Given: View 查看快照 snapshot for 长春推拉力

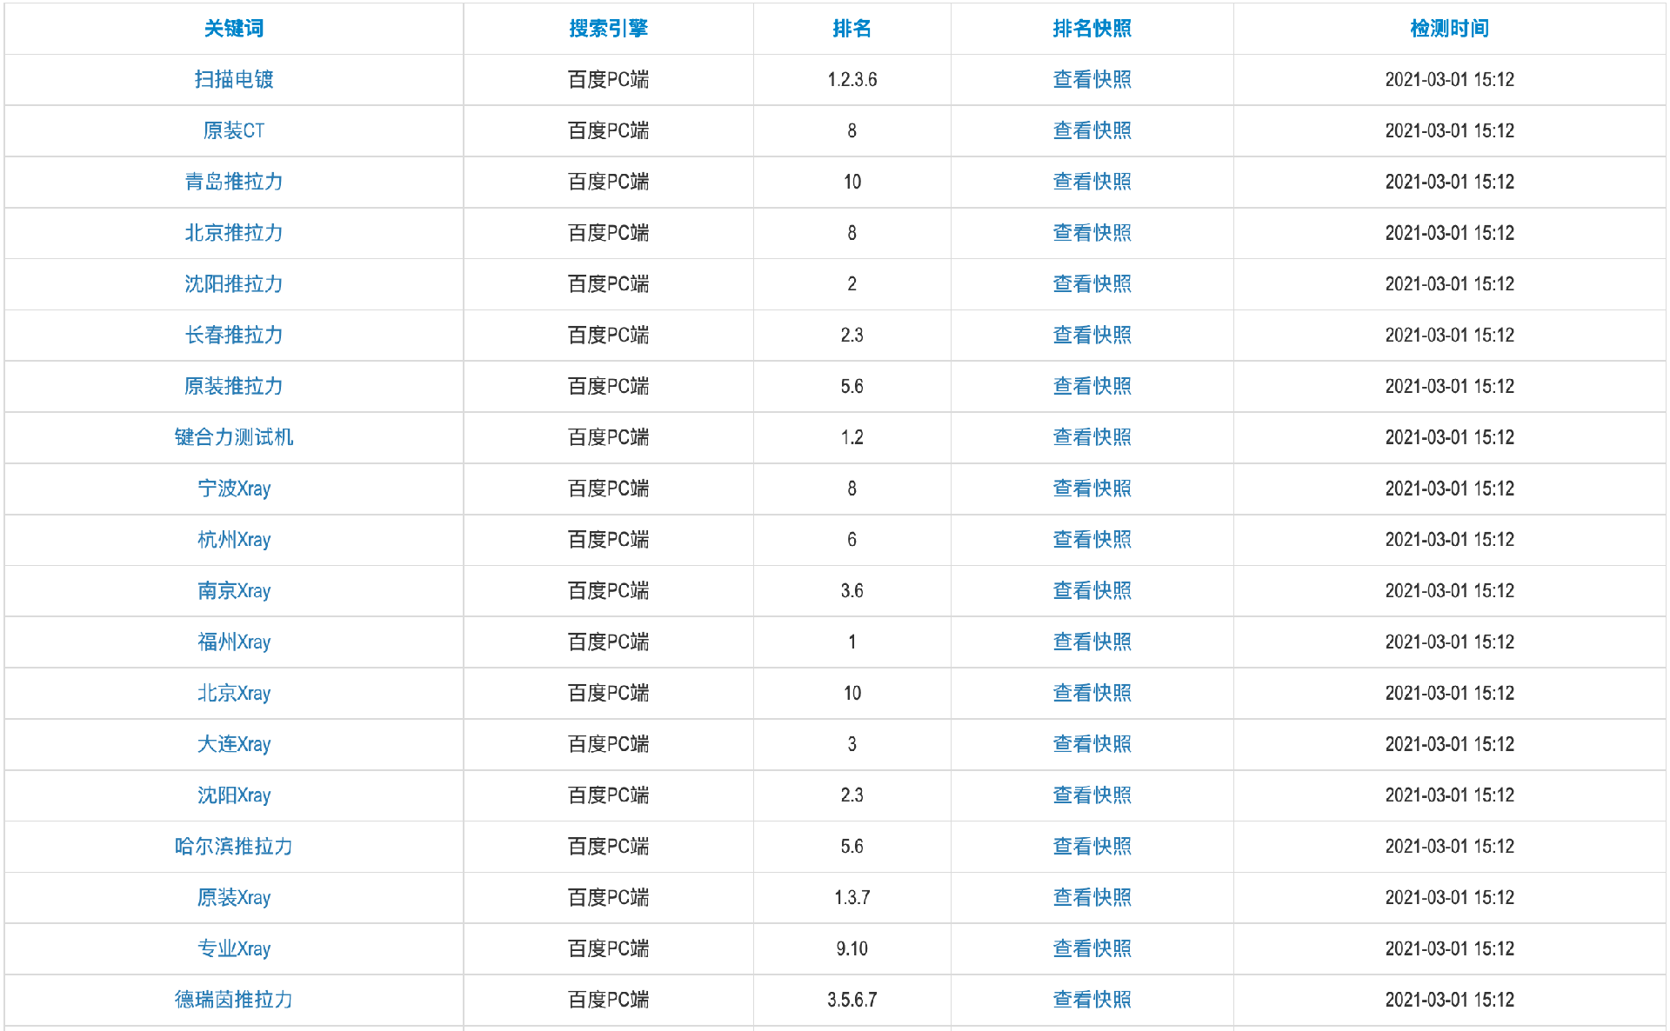Looking at the screenshot, I should tap(1092, 335).
